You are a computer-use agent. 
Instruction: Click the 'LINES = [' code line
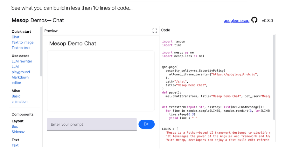click(x=170, y=129)
